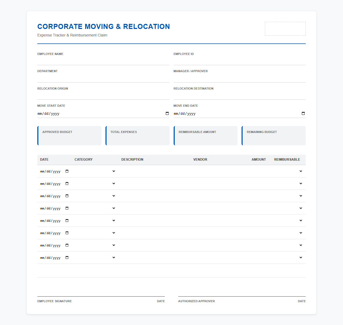Click the Authorized Approver signature line
Screen dimensions: 343x325
(242, 296)
